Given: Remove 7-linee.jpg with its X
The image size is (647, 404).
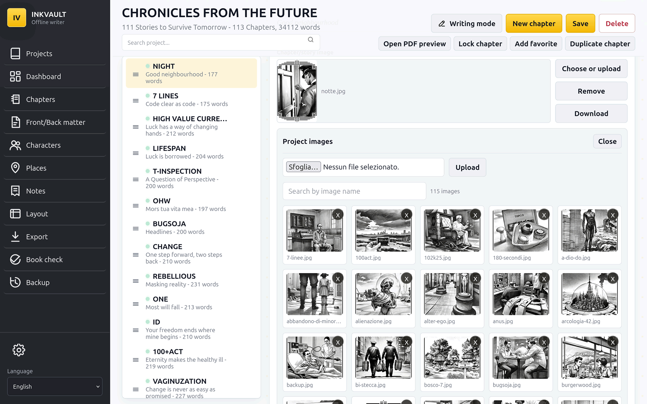Looking at the screenshot, I should tap(338, 215).
